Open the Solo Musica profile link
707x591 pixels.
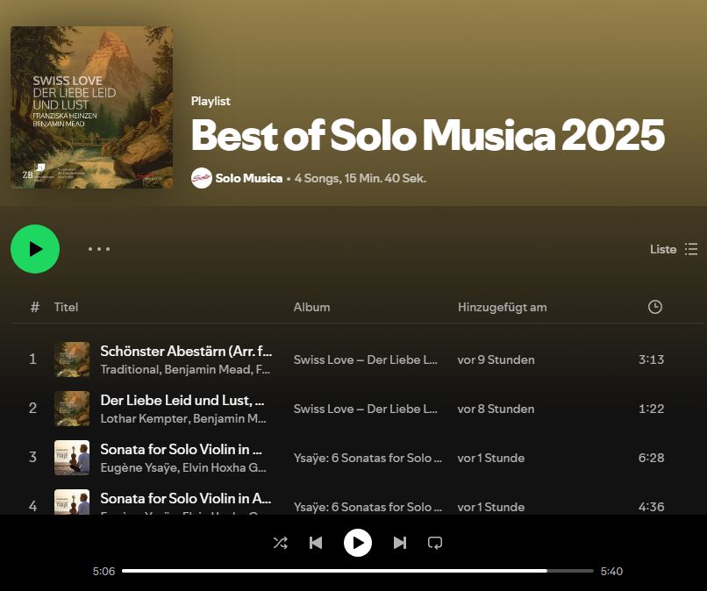[x=249, y=178]
